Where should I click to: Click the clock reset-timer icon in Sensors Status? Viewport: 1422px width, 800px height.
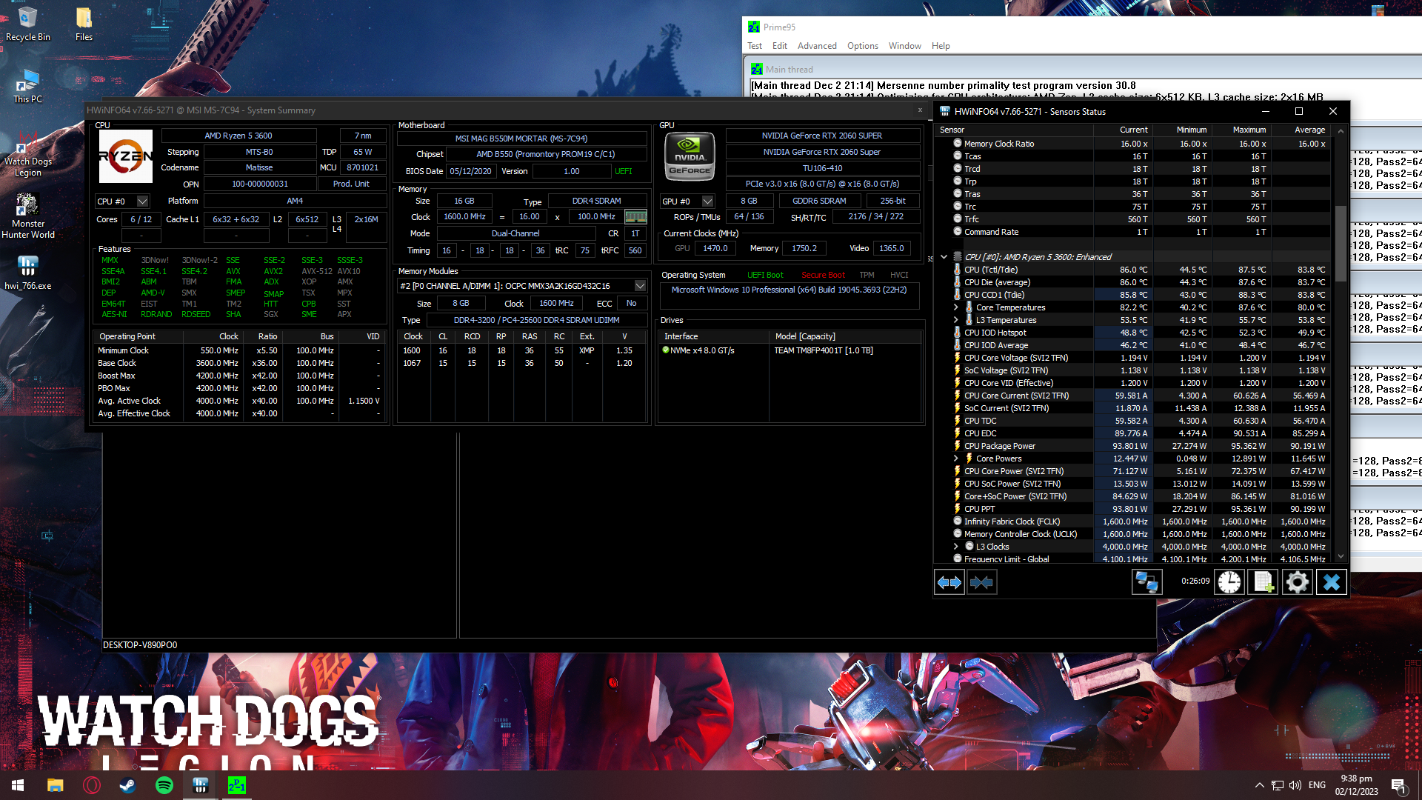point(1229,583)
